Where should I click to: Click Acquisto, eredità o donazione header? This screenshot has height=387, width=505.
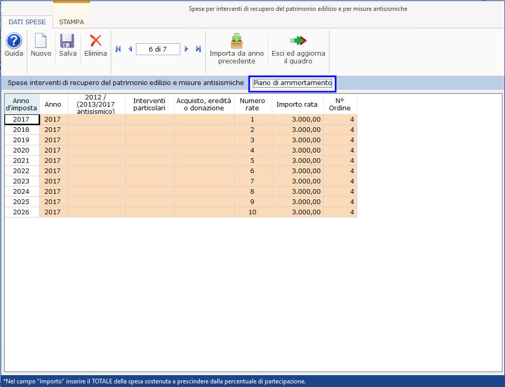204,104
